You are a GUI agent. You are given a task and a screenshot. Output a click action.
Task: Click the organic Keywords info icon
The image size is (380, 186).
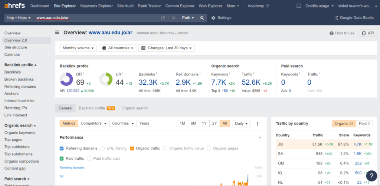(229, 73)
